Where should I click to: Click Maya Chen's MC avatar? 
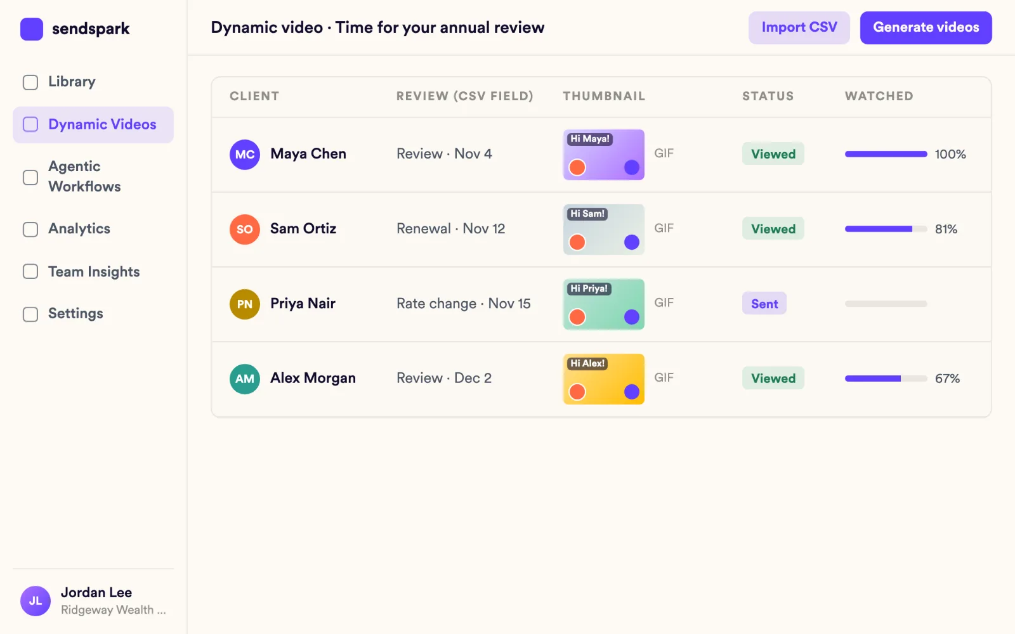[x=245, y=155]
